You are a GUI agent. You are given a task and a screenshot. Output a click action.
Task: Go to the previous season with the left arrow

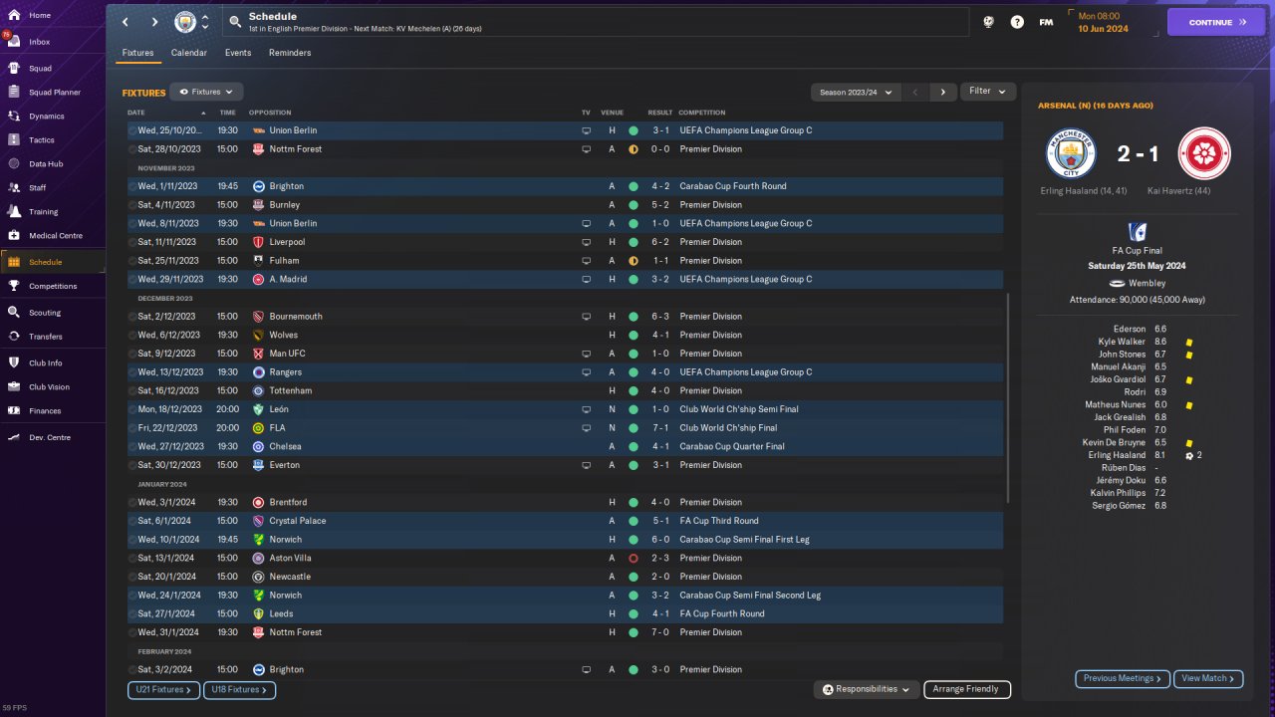(x=915, y=92)
